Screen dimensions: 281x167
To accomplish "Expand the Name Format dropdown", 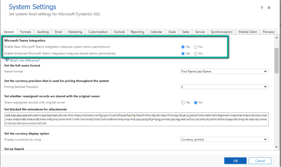I will coord(224,71).
